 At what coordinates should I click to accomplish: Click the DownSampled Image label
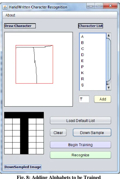click(23, 167)
